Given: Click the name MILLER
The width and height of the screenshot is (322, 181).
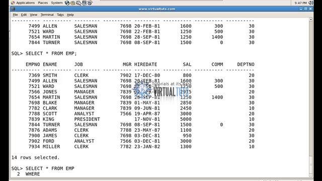Looking at the screenshot, I should coord(51,146).
